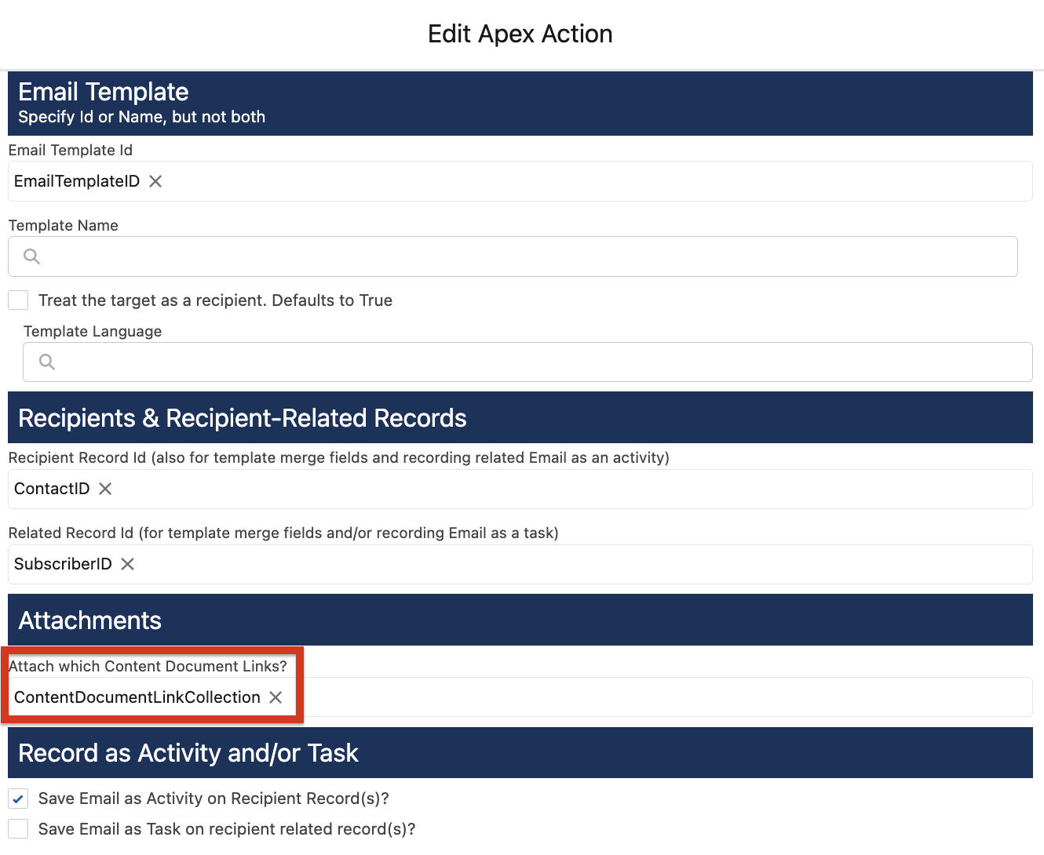Image resolution: width=1044 pixels, height=855 pixels.
Task: Click the Edit Apex Action title
Action: [520, 34]
